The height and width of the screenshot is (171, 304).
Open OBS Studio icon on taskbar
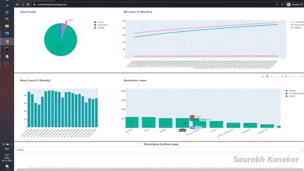(x=7, y=64)
